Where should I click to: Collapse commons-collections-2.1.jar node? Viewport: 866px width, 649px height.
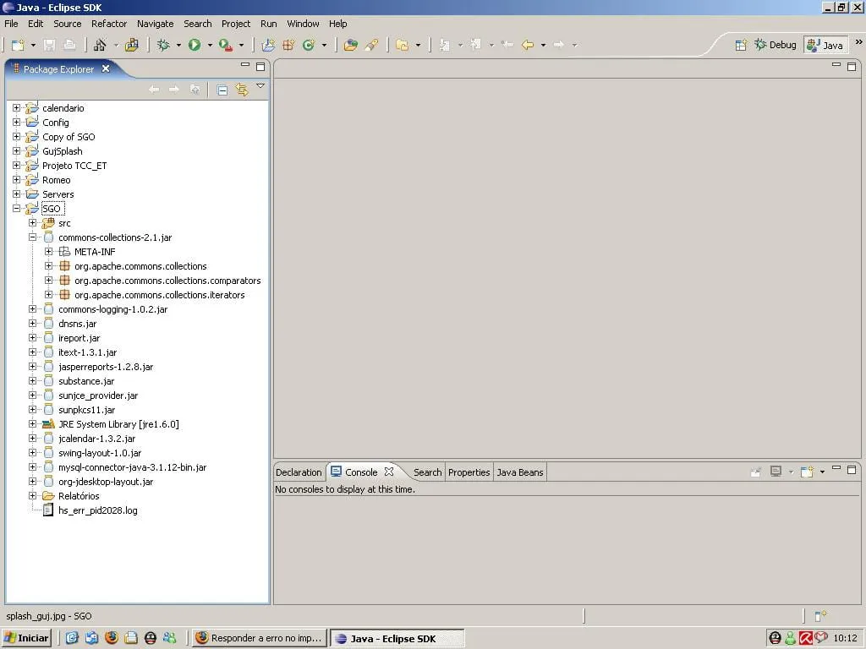33,237
